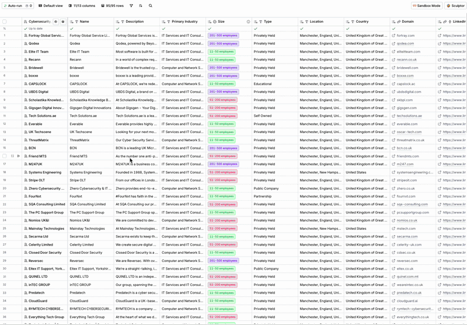This screenshot has height=325, width=467.
Task: Select the 'Self Owned' cell for Tech Solutions.ae
Action: [274, 116]
